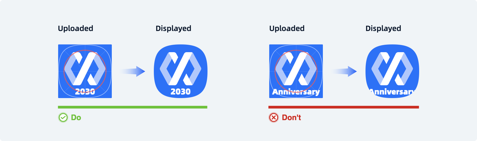
Task: Click the Displayed heading above the 2030 icon
Action: (x=174, y=29)
